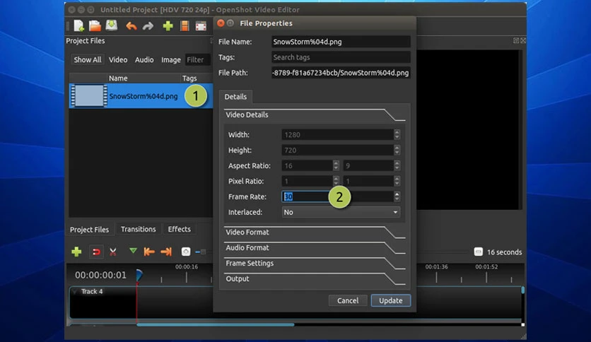Screen dimensions: 591x342
Task: Click the zoom icon beside 16 seconds
Action: (x=478, y=252)
